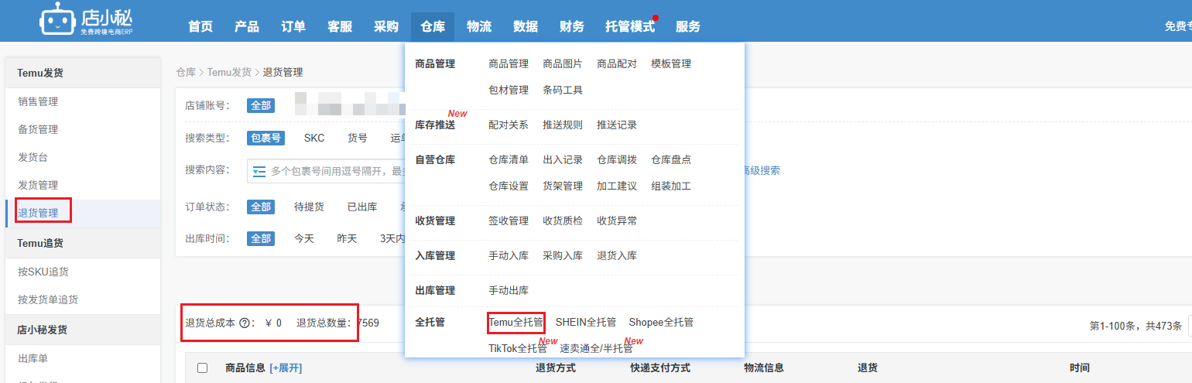This screenshot has width=1192, height=383.
Task: Open 手动出库 in the dropdown
Action: click(x=509, y=290)
